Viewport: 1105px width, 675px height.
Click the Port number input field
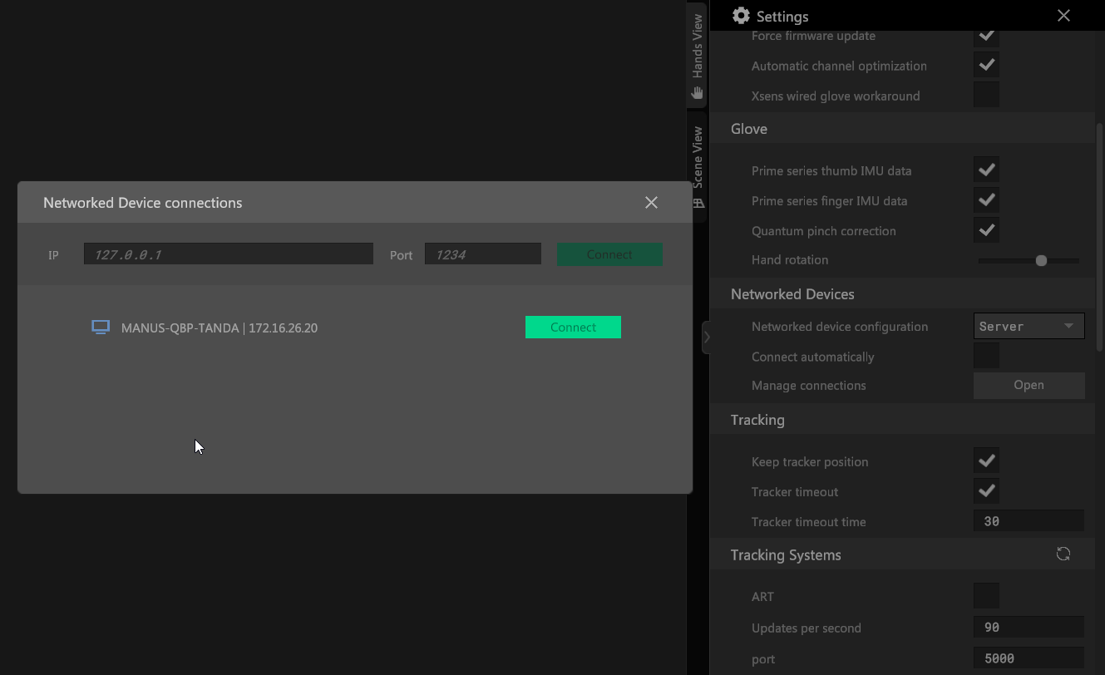point(482,254)
